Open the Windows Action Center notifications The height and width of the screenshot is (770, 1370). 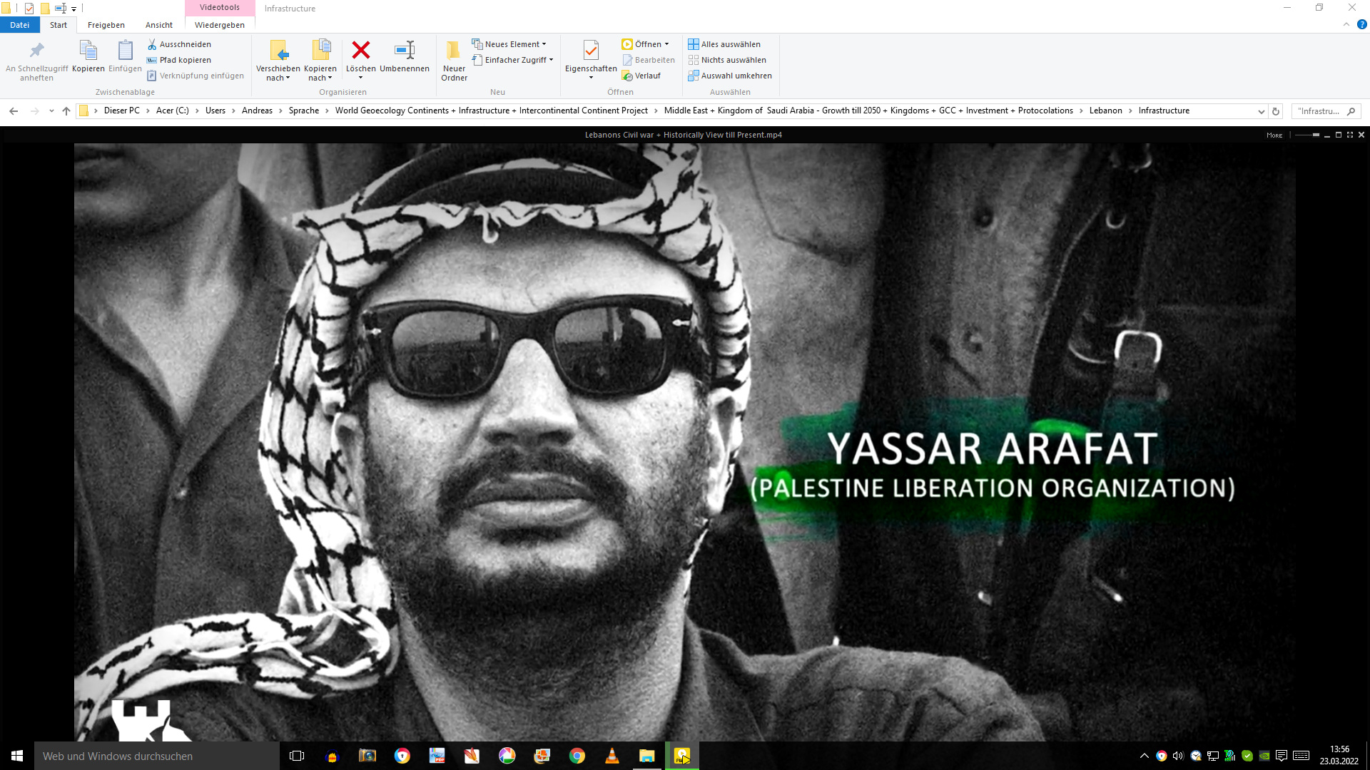pos(1282,756)
